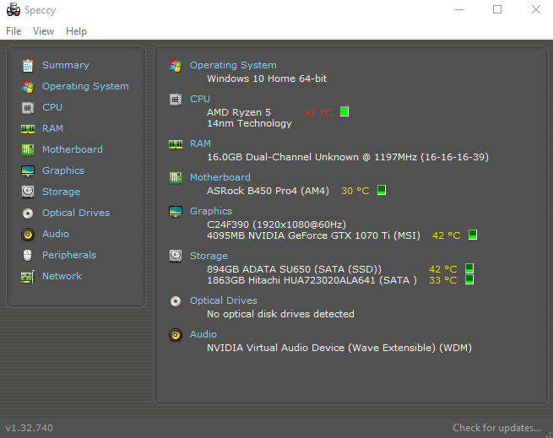Click the Audio speaker icon in sidebar
Screen dimensions: 553x438
(x=28, y=235)
